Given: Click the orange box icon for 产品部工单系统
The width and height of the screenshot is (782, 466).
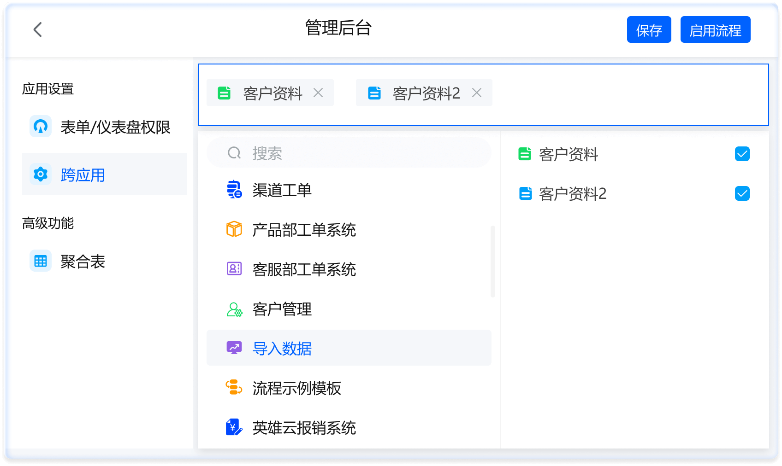Looking at the screenshot, I should coord(234,229).
